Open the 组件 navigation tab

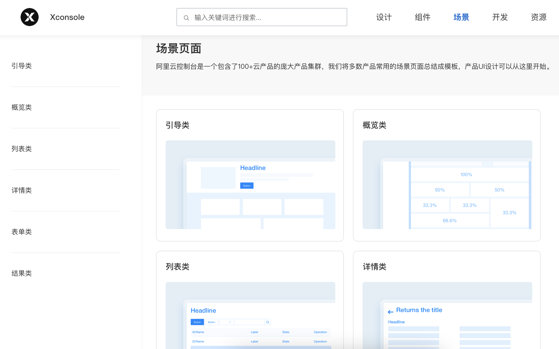[x=422, y=17]
